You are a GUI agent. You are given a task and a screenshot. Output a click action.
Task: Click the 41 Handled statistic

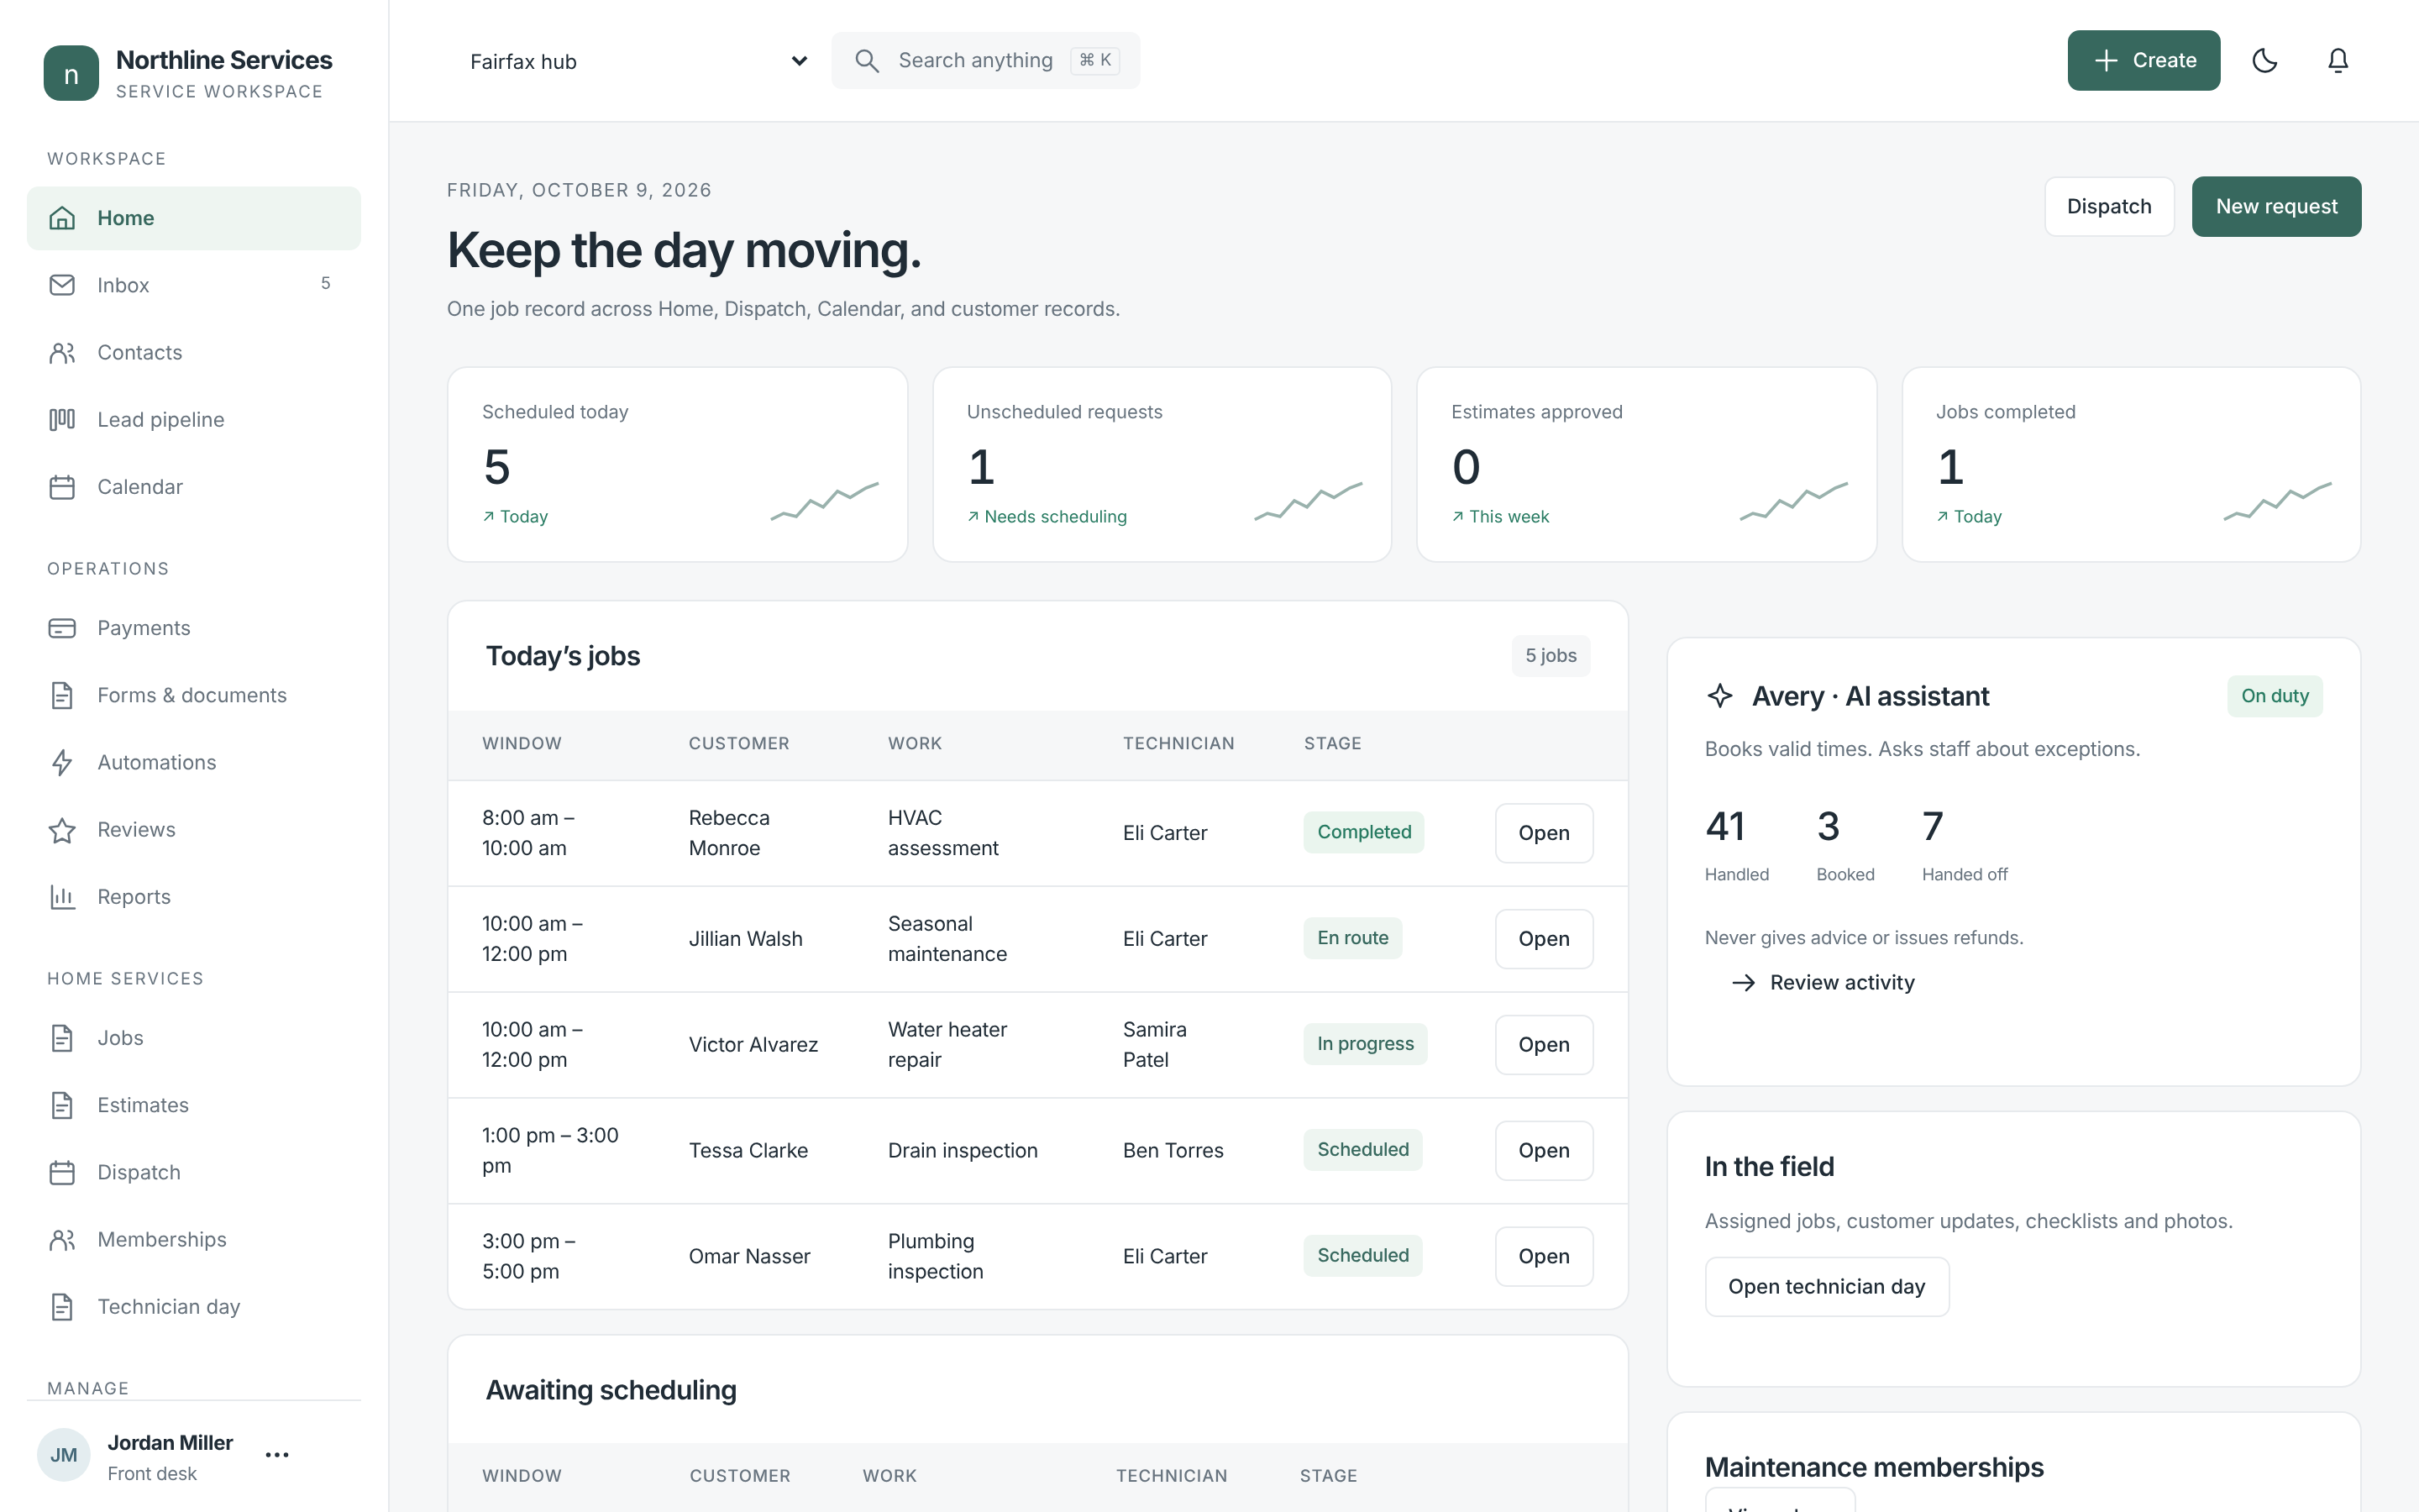point(1736,846)
